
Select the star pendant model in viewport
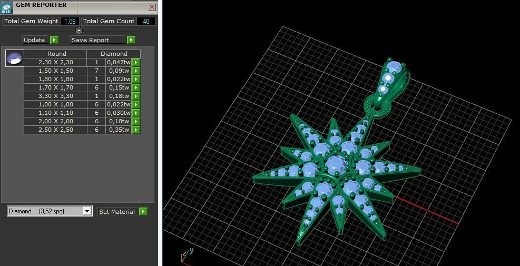coord(337,179)
